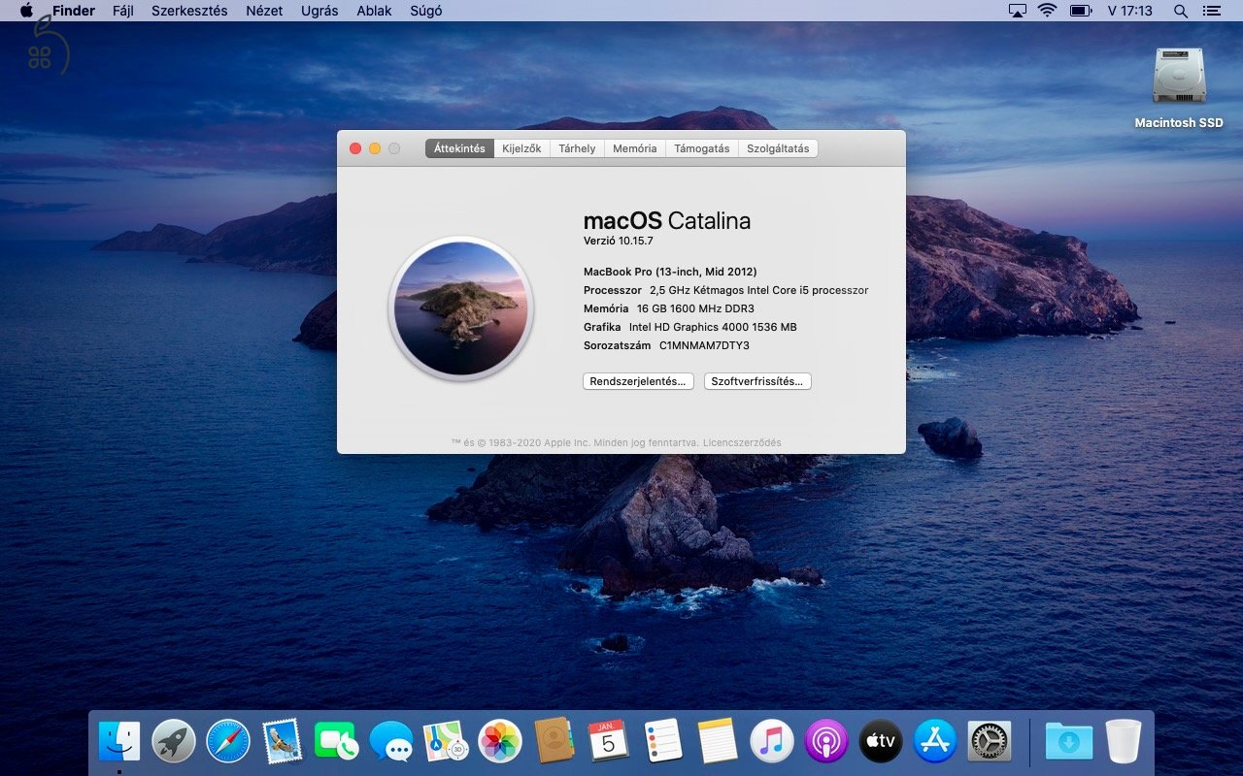Viewport: 1243px width, 776px height.
Task: Open Notes yellow notepad icon
Action: pyautogui.click(x=718, y=742)
